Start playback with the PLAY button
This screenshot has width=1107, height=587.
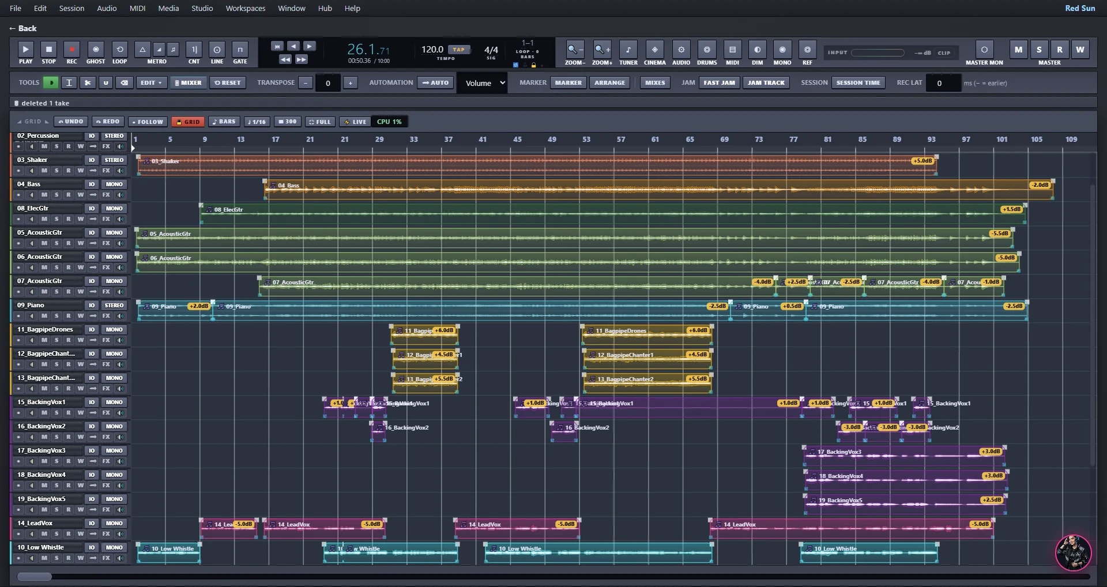[25, 50]
